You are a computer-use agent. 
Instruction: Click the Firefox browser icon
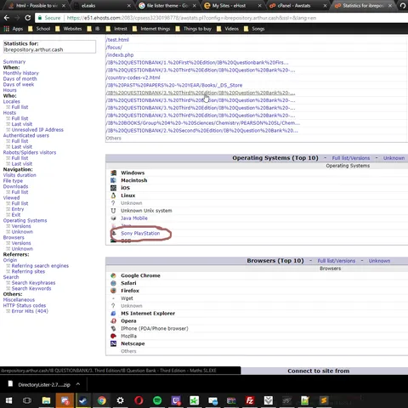click(x=113, y=291)
